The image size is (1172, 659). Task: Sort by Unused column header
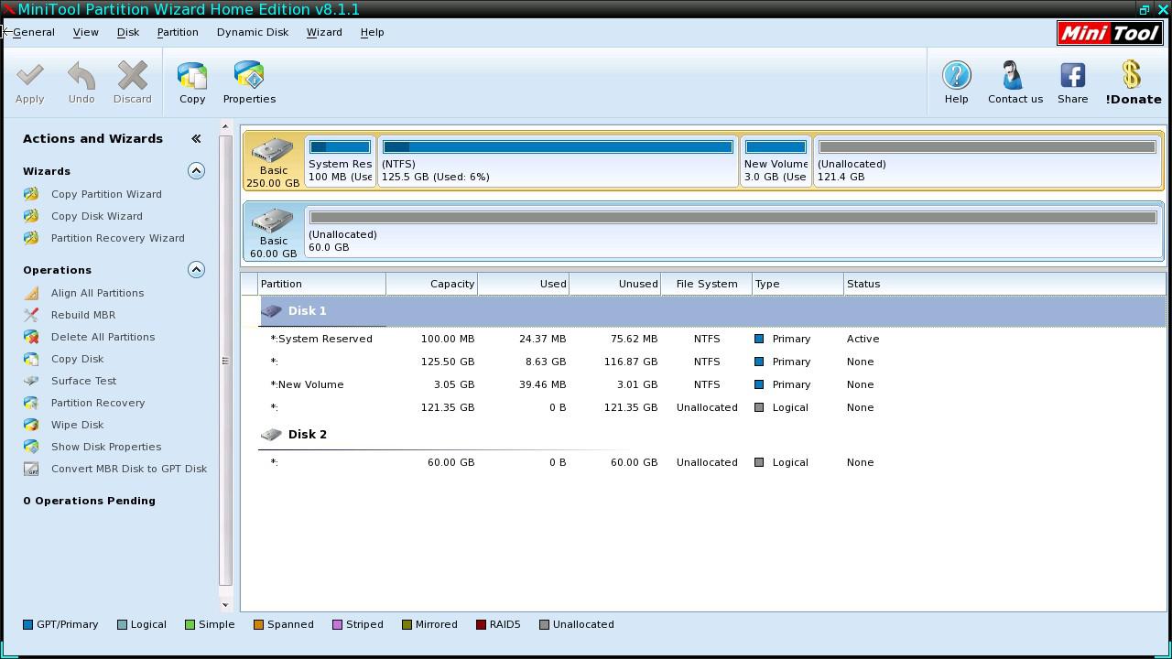coord(615,284)
